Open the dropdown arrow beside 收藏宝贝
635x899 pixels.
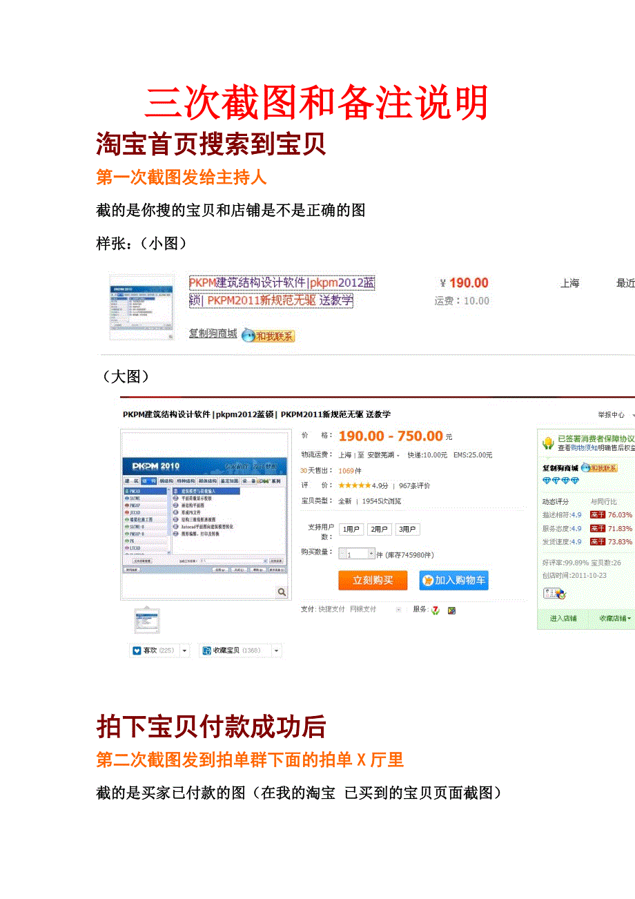(x=276, y=650)
